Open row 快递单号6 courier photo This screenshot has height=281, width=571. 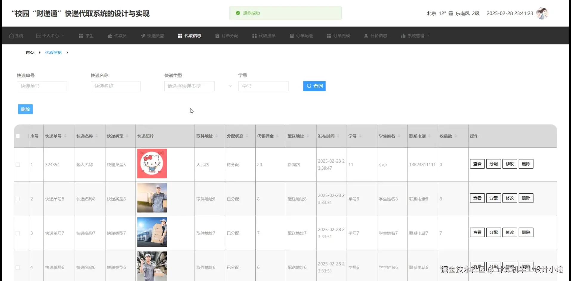click(x=152, y=266)
